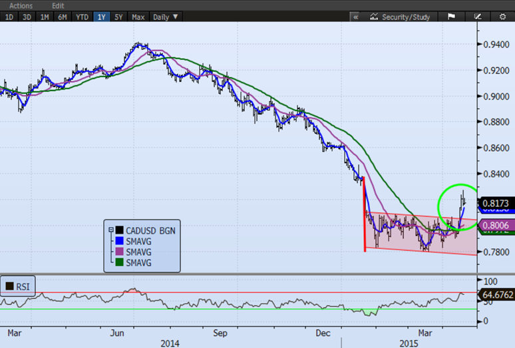
Task: Open chart settings gear icon
Action: (502, 17)
